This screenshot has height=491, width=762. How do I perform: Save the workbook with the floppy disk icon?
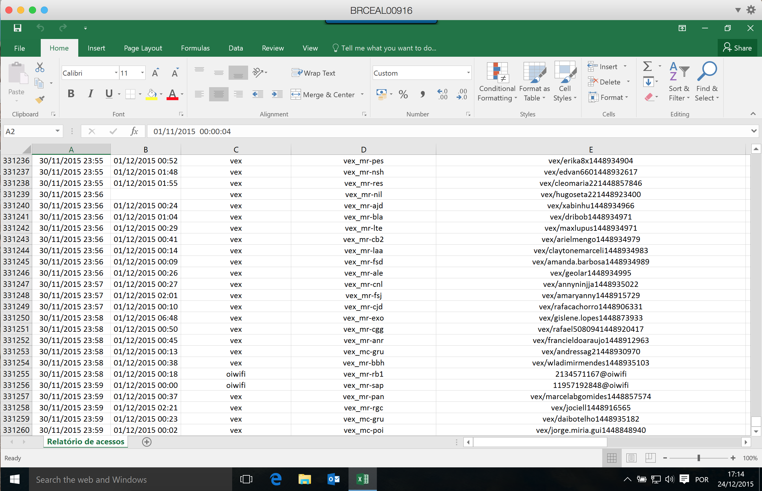[17, 28]
